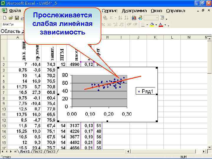This screenshot has height=159, width=212.
Task: Open the Font Color dropdown arrow
Action: pyautogui.click(x=165, y=25)
